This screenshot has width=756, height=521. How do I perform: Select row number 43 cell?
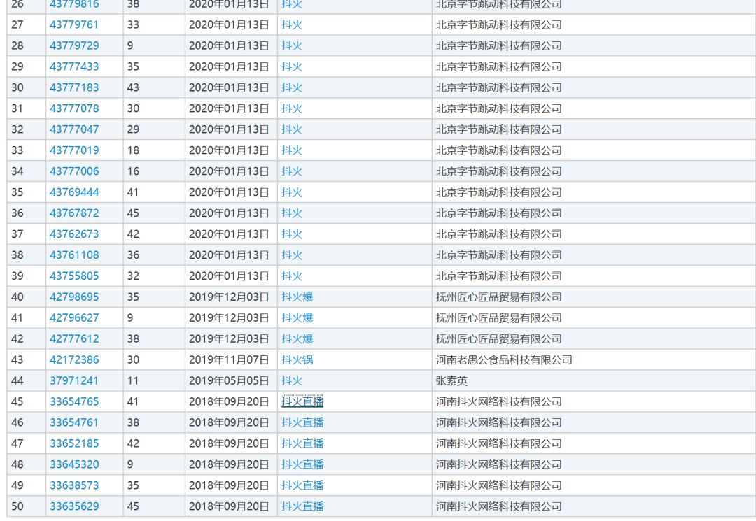click(x=27, y=359)
